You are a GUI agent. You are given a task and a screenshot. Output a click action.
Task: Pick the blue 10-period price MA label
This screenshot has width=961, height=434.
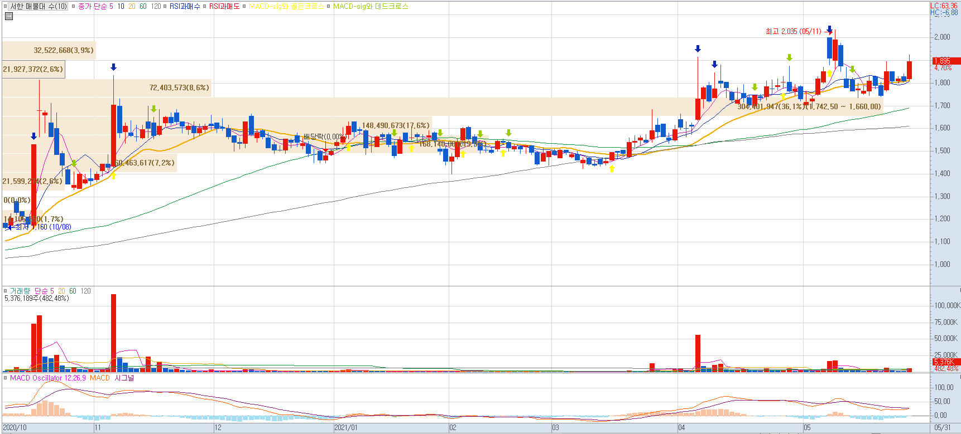(121, 6)
